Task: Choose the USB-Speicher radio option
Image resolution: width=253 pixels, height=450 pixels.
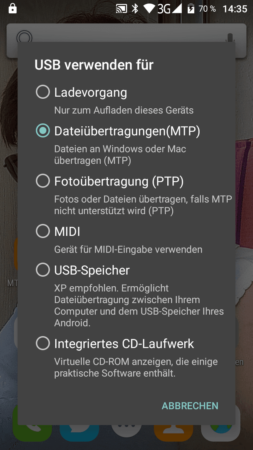Action: click(43, 270)
